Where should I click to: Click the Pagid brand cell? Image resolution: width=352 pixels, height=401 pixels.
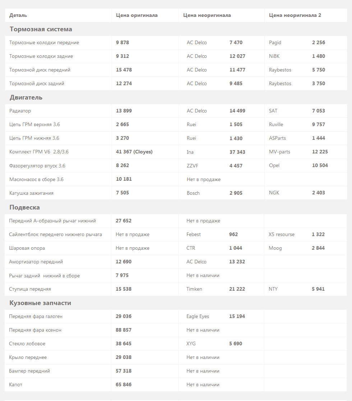275,43
